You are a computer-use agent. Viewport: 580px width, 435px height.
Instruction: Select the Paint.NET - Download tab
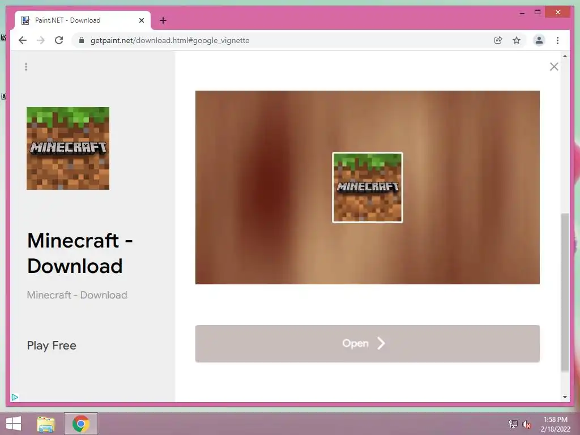pos(83,20)
